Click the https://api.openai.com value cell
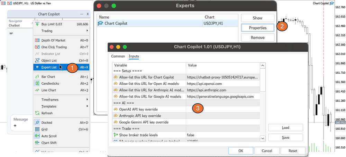The height and width of the screenshot is (157, 346). [223, 83]
